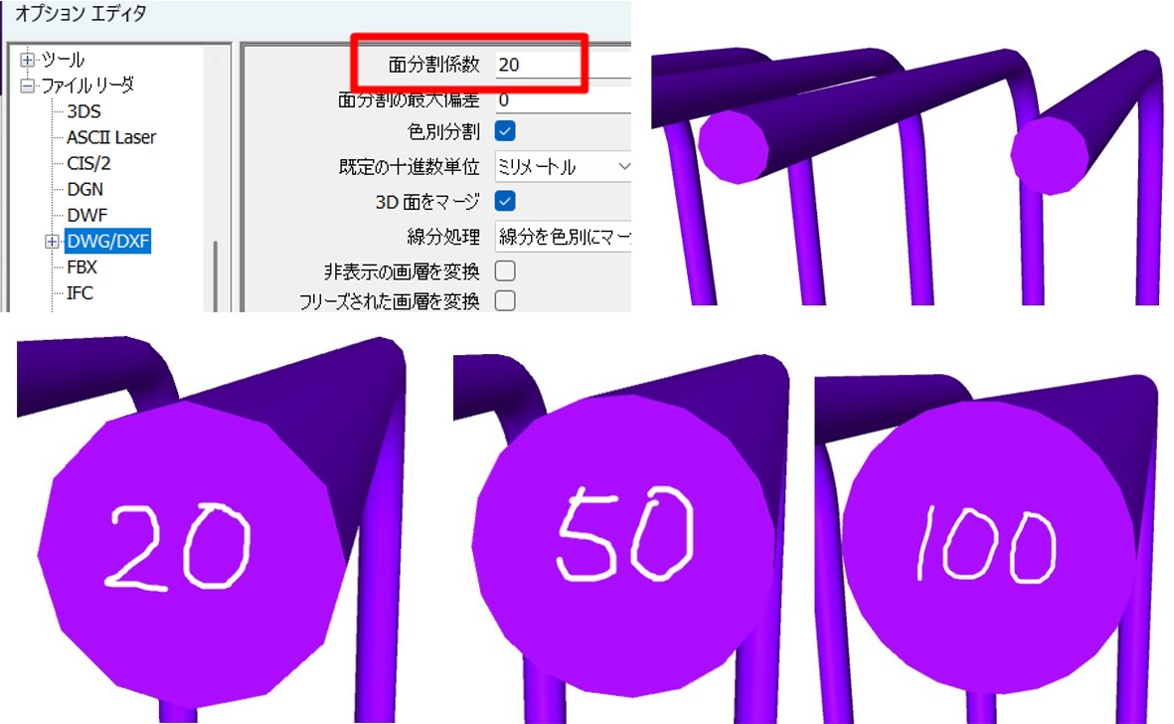Image resolution: width=1174 pixels, height=724 pixels.
Task: Select DGN in the tree list
Action: tap(84, 189)
